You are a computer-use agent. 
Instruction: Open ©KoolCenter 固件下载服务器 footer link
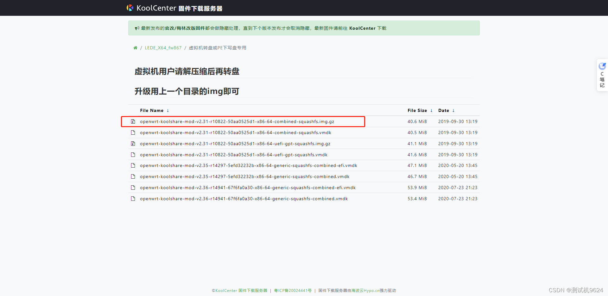point(239,290)
